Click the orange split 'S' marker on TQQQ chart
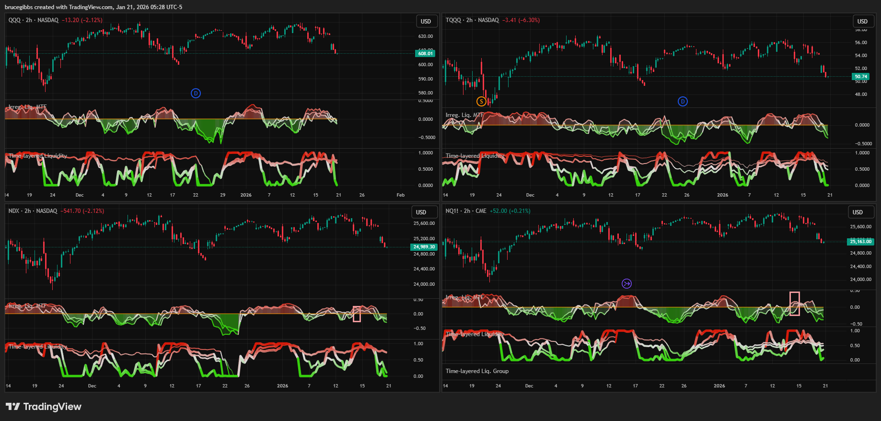Viewport: 881px width, 421px height. coord(481,101)
